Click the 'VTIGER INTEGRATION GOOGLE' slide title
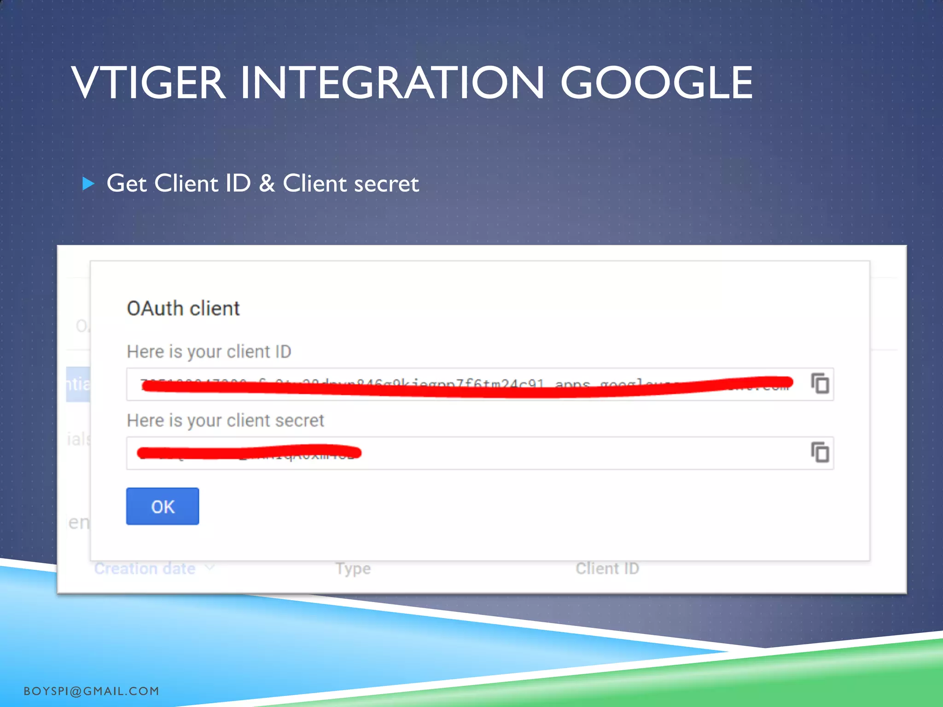Viewport: 943px width, 707px height. click(x=412, y=83)
